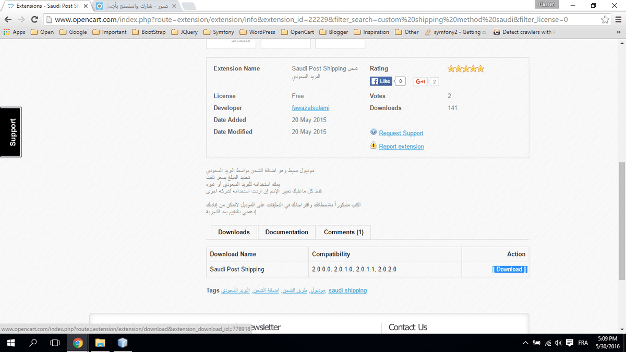Open Task View on taskbar

coord(55,343)
